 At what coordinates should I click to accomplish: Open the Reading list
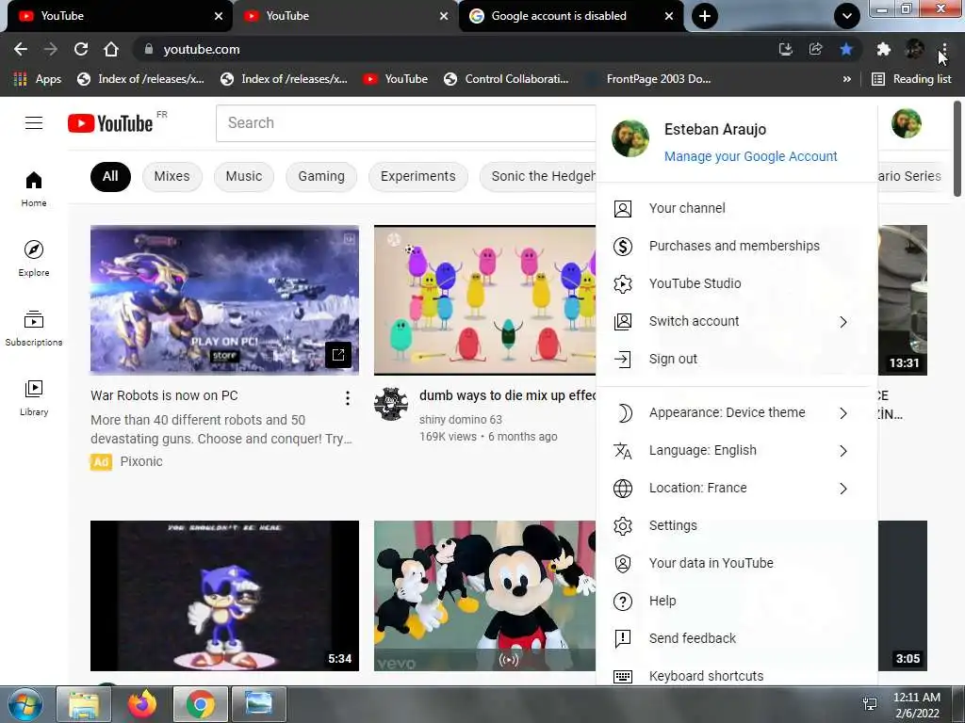(x=911, y=79)
